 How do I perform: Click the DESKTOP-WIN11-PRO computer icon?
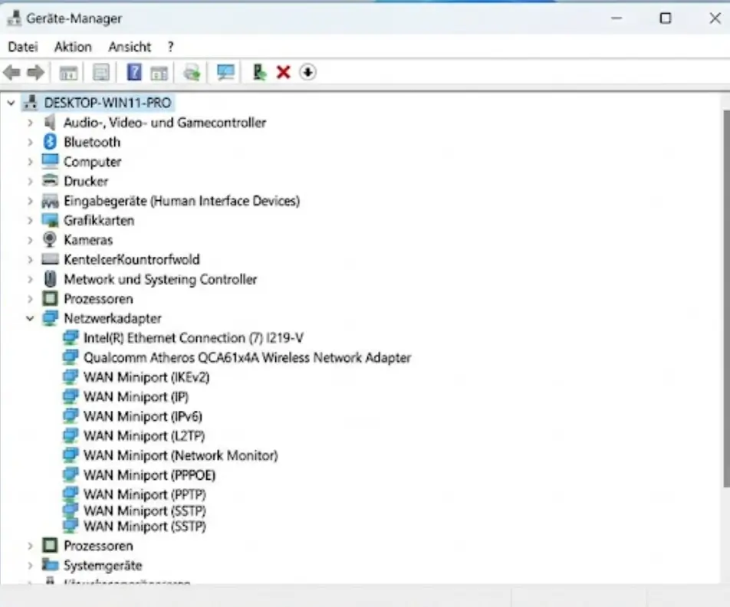31,103
